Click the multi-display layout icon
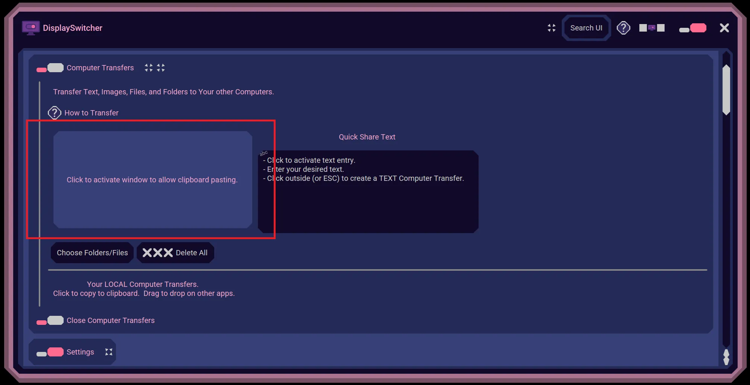The width and height of the screenshot is (750, 385). click(652, 28)
